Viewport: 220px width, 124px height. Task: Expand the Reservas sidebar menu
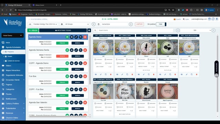click(13, 113)
